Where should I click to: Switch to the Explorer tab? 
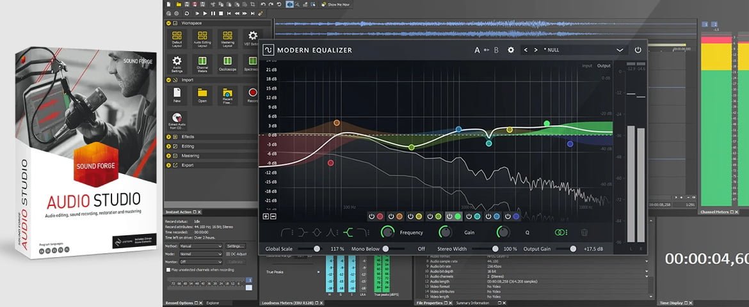point(213,303)
